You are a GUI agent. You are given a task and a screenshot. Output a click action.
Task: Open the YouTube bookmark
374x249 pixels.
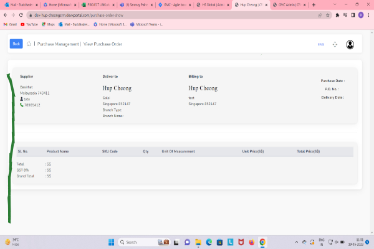29,24
